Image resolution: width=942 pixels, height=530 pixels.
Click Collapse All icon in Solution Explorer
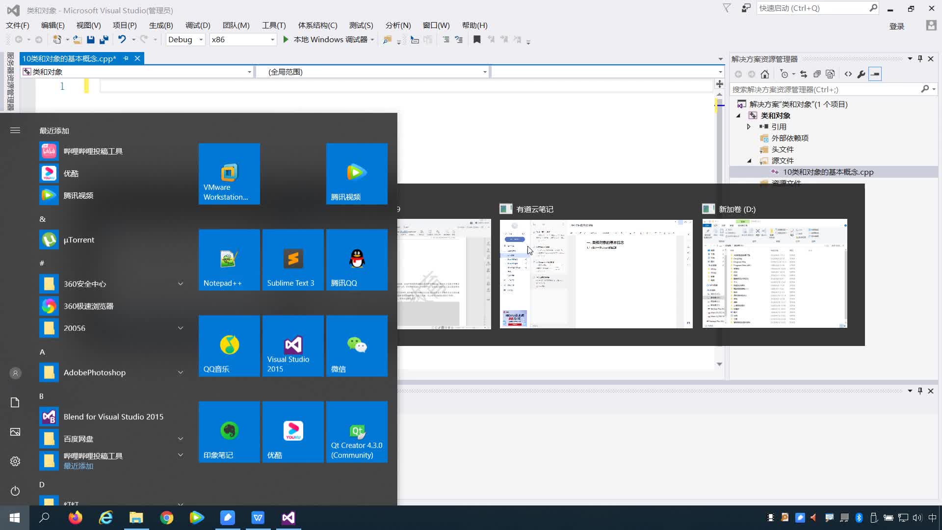pos(817,74)
